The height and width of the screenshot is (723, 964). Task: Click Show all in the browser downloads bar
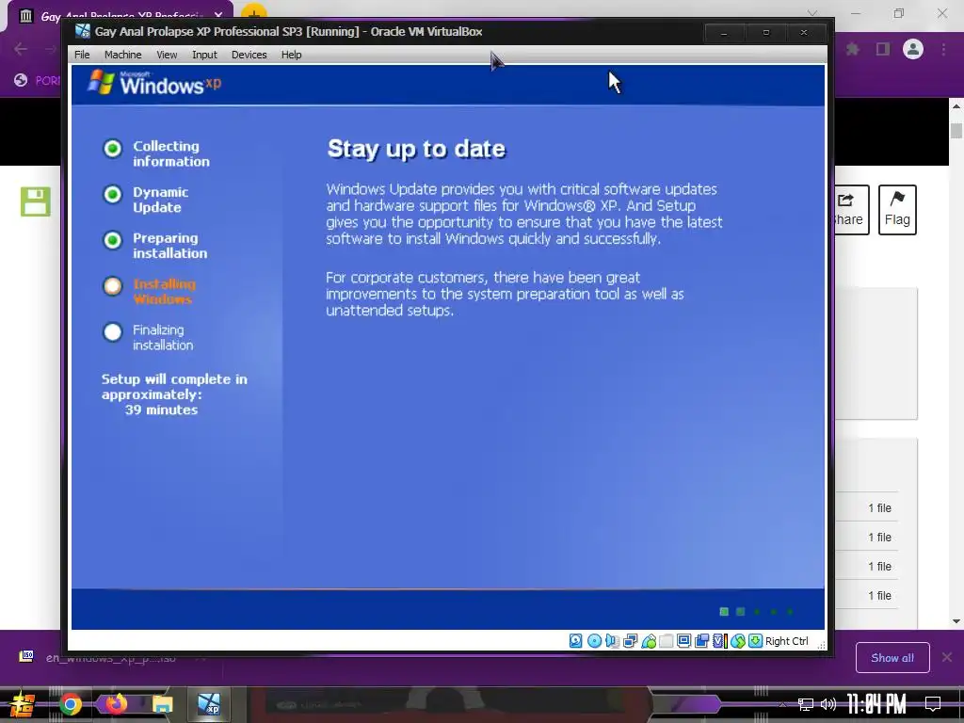(x=892, y=658)
